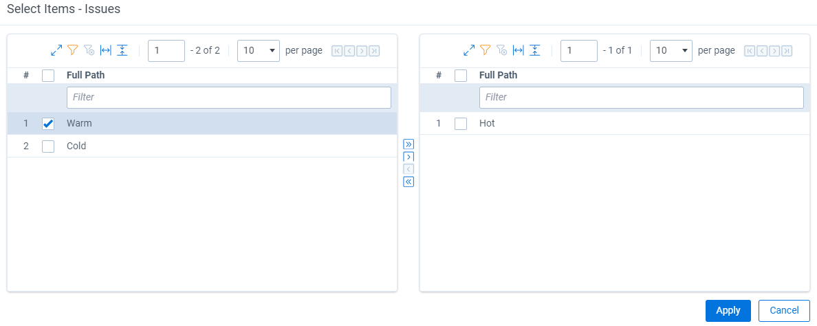The height and width of the screenshot is (326, 817).
Task: Select the Cold row in left list
Action: [x=202, y=146]
